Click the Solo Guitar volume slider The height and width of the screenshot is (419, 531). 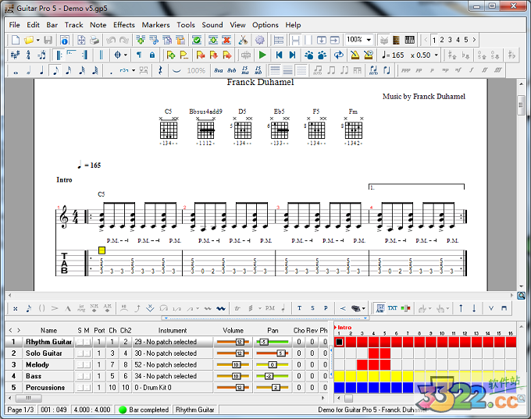pyautogui.click(x=233, y=353)
